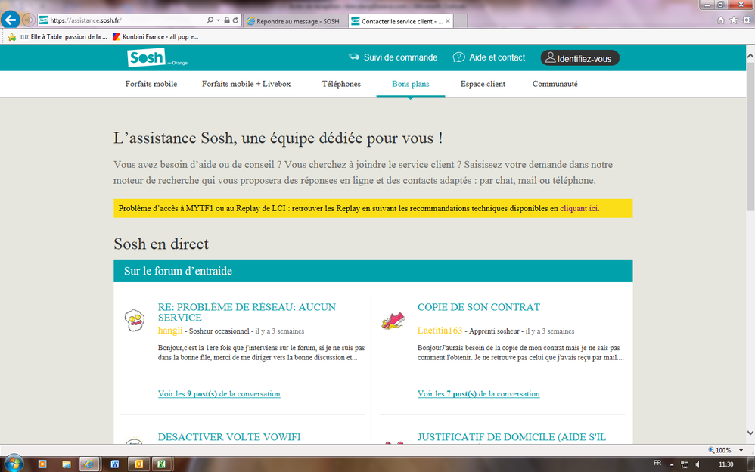Click the 100% zoom control
Screen dimensions: 755x472
[718, 449]
